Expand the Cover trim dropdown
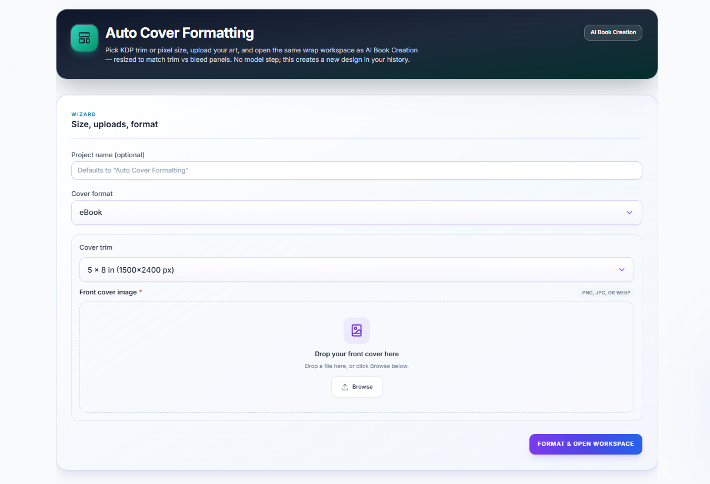 tap(356, 270)
